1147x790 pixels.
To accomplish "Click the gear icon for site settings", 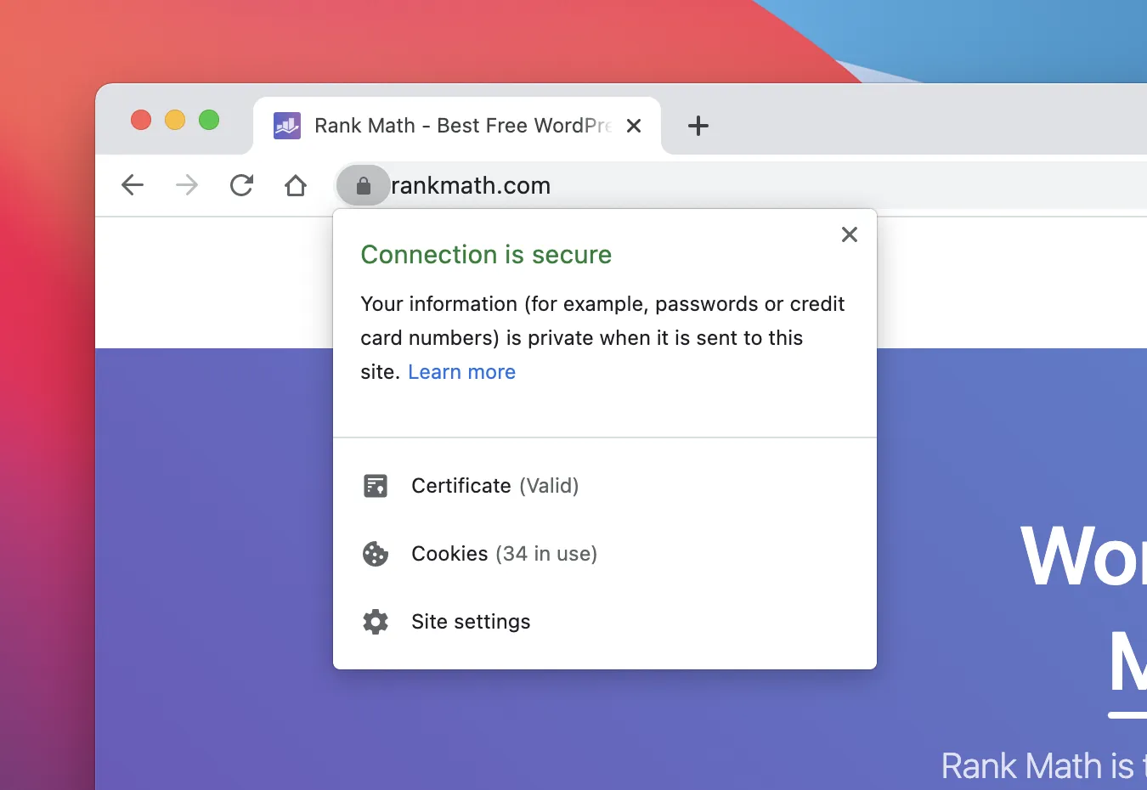I will 376,622.
